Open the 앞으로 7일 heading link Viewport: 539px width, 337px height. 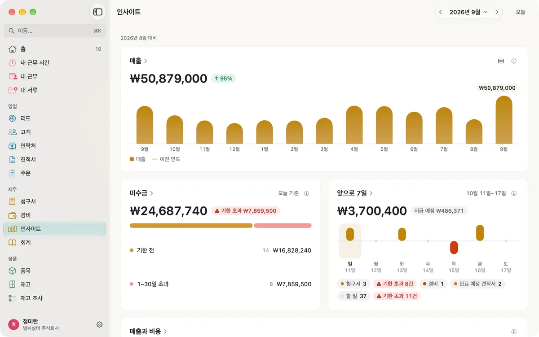pos(355,193)
